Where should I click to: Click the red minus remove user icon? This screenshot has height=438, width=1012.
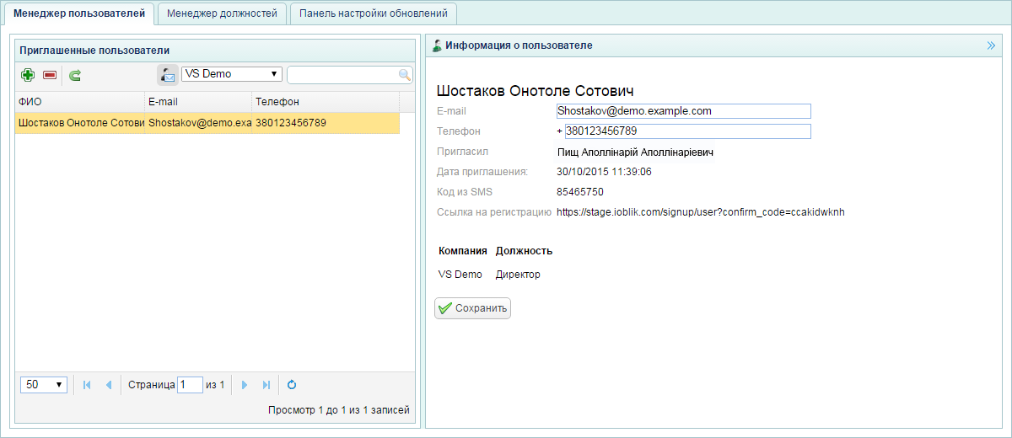[50, 75]
